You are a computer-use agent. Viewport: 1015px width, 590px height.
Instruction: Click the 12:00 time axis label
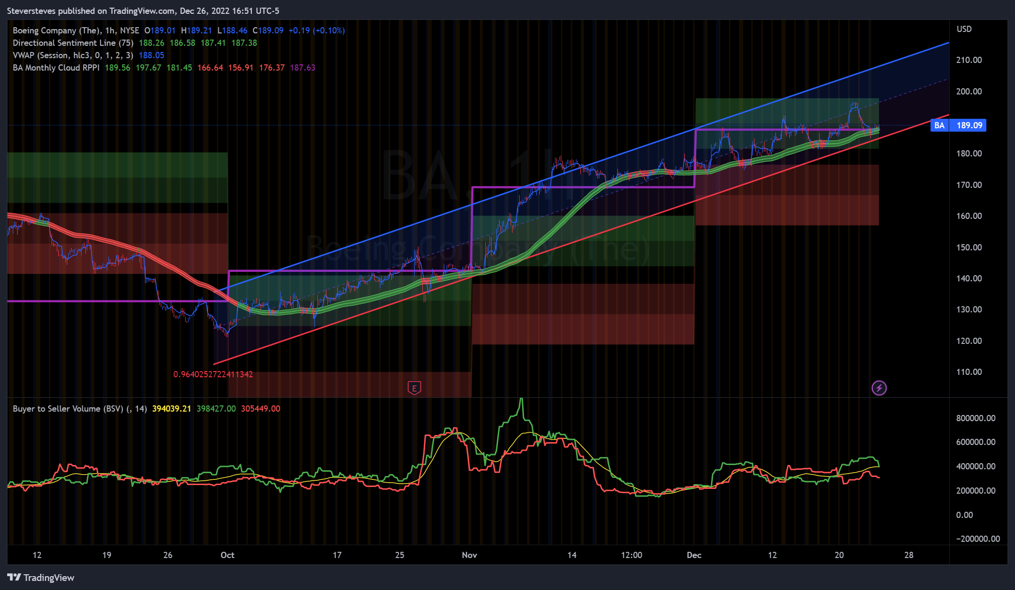[x=631, y=555]
